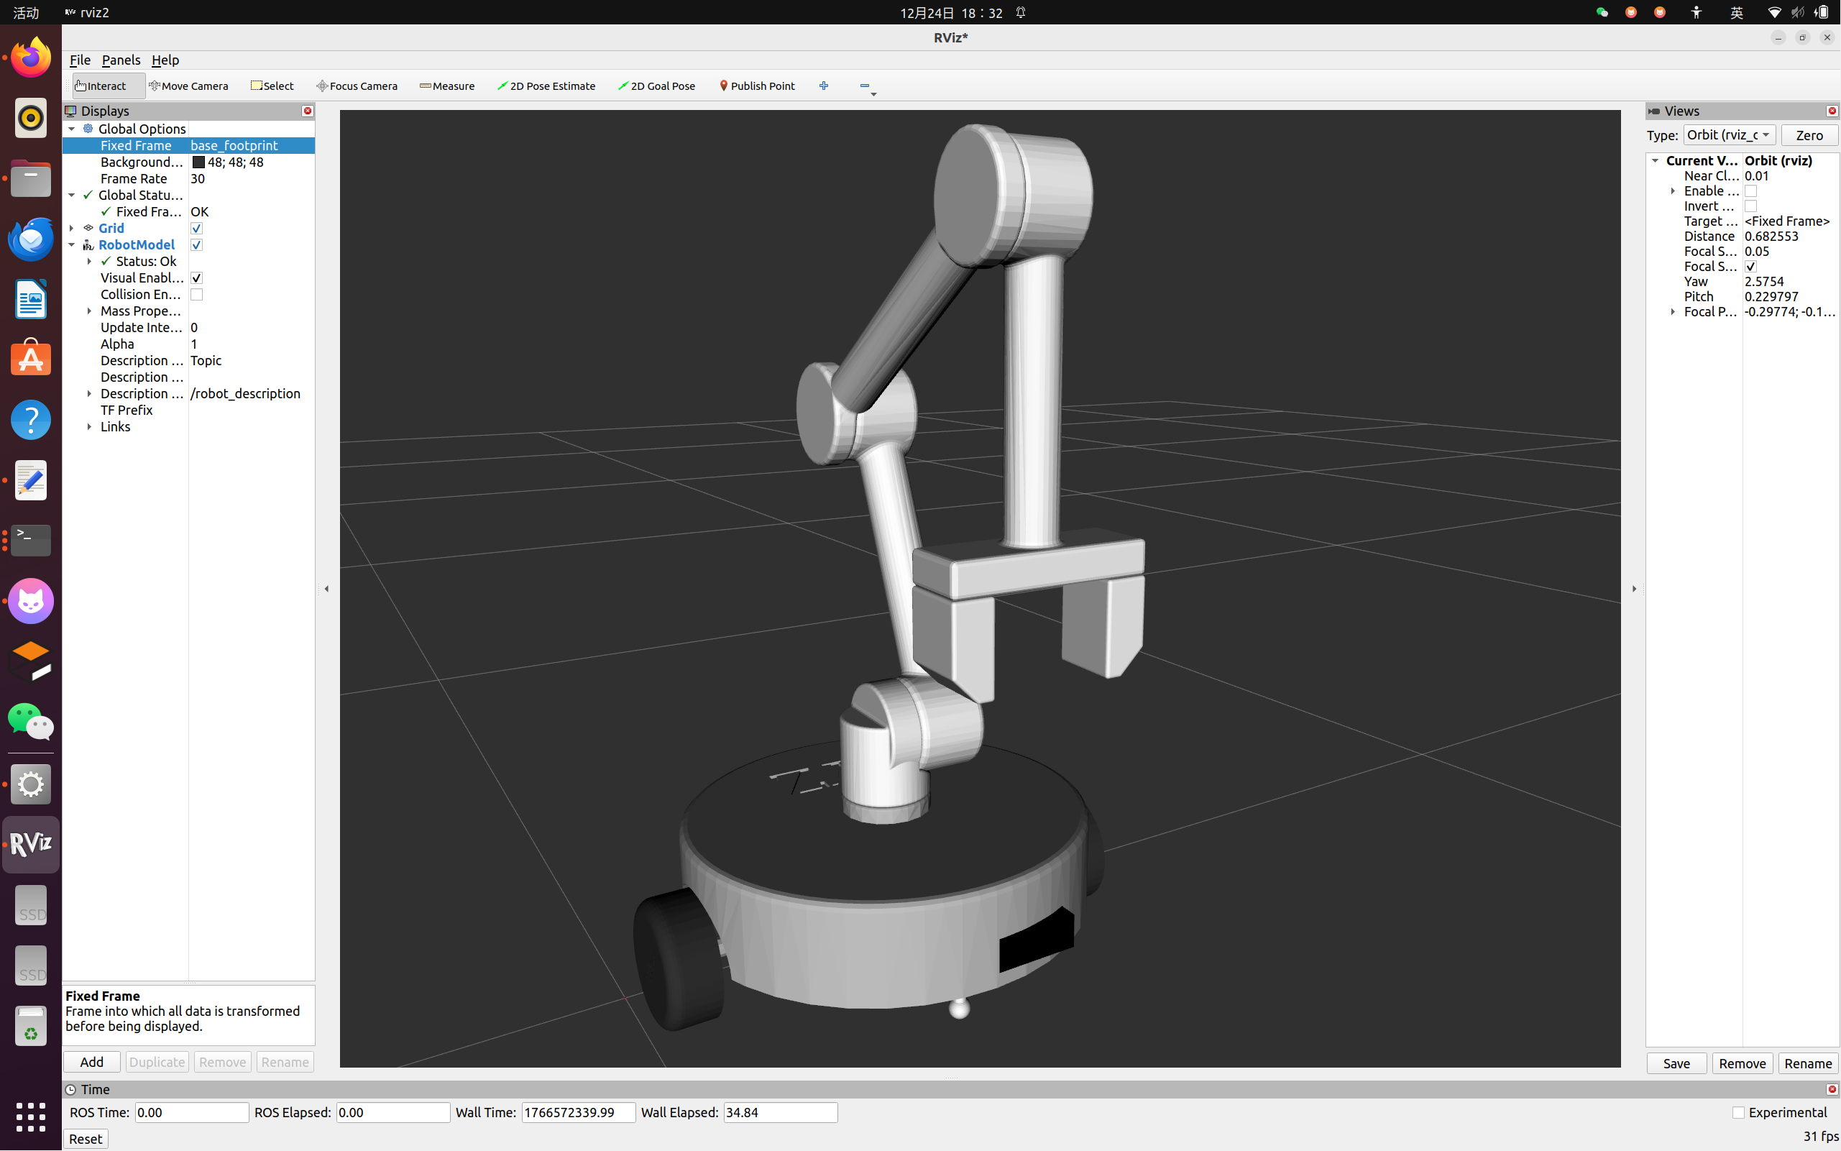Screen dimensions: 1841x1151
Task: Select the Publish Point tool
Action: click(757, 86)
